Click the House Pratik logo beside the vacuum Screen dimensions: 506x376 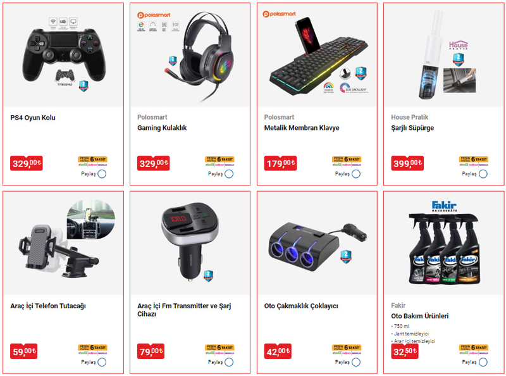tap(458, 45)
